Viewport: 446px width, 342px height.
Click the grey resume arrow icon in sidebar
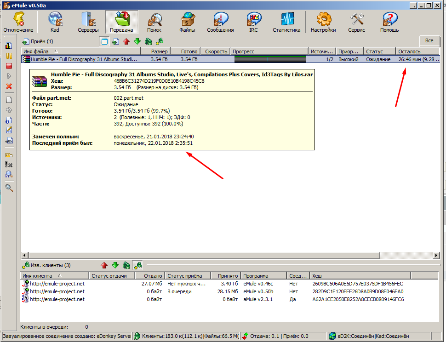pyautogui.click(x=9, y=76)
